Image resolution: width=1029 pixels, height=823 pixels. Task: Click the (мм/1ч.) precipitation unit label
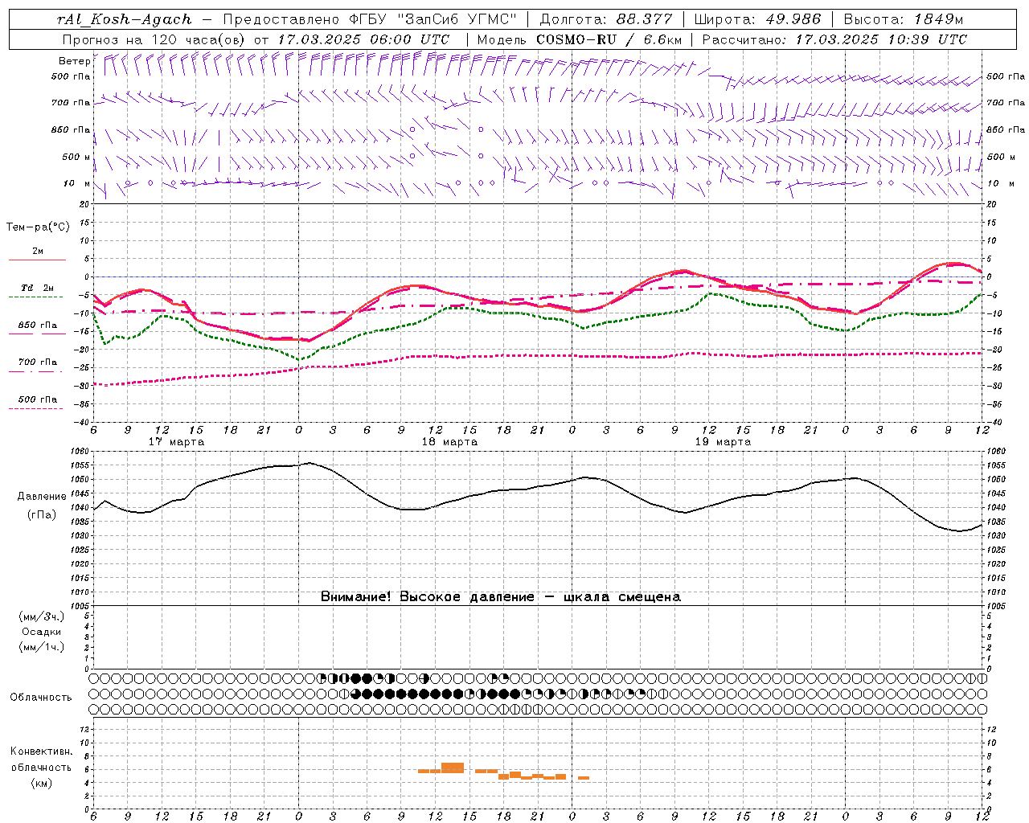click(x=42, y=647)
